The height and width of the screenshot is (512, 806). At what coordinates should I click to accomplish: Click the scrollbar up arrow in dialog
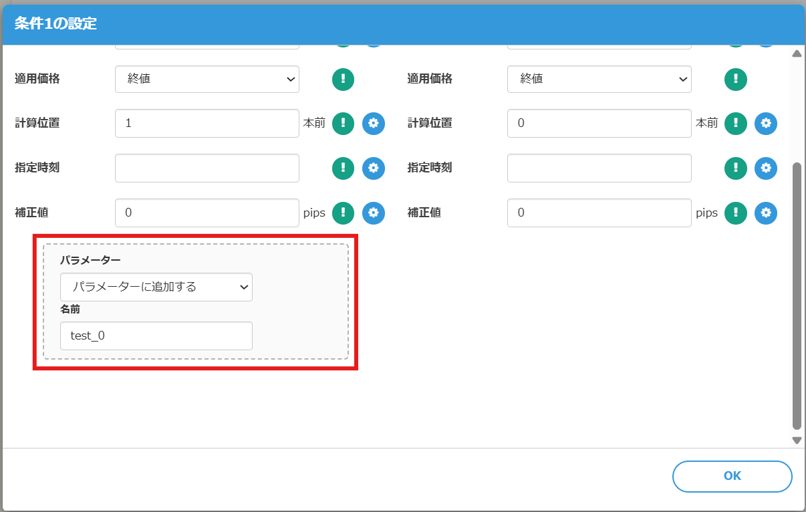[797, 54]
